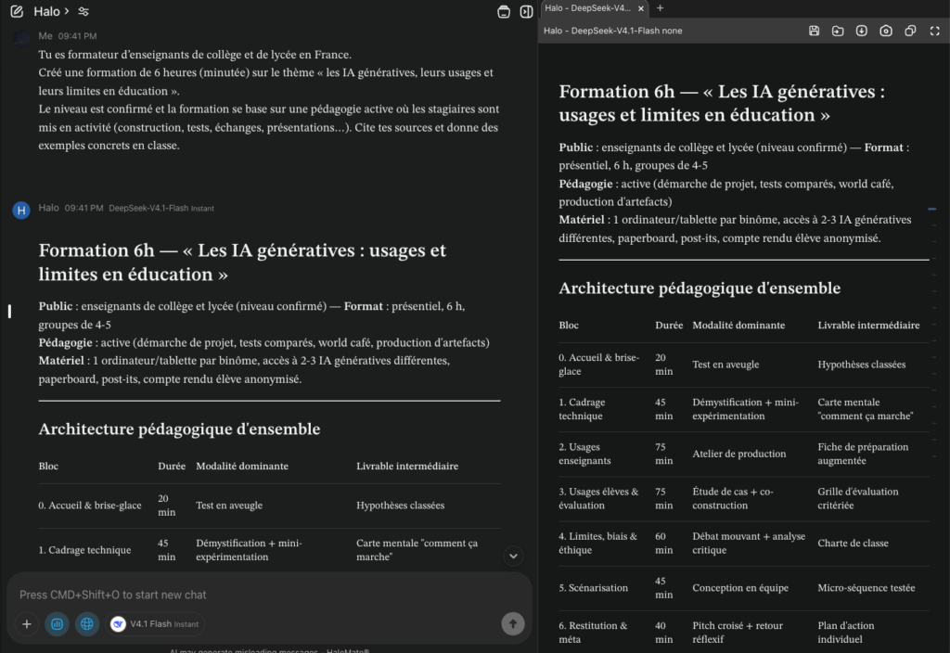Open the Halo chat title menu
Viewport: 950px width, 653px height.
click(x=52, y=11)
